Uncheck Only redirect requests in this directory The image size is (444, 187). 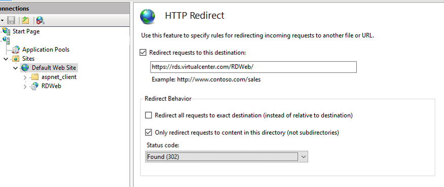[149, 132]
